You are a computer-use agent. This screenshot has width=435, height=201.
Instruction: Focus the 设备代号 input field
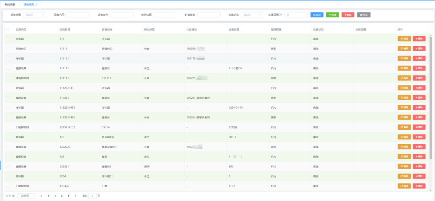pos(78,15)
